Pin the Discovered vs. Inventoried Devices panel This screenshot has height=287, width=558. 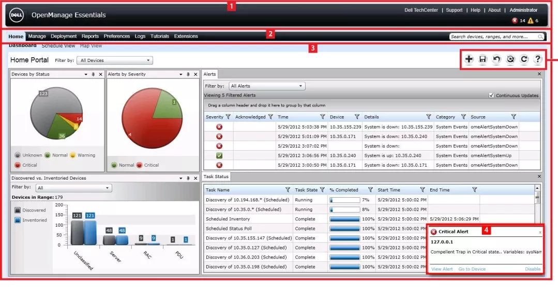coord(188,178)
